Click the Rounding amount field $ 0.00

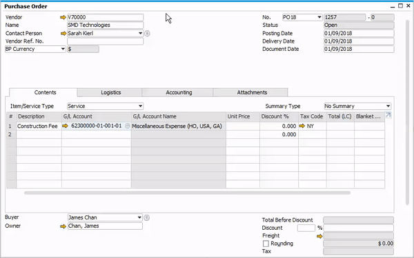359,244
